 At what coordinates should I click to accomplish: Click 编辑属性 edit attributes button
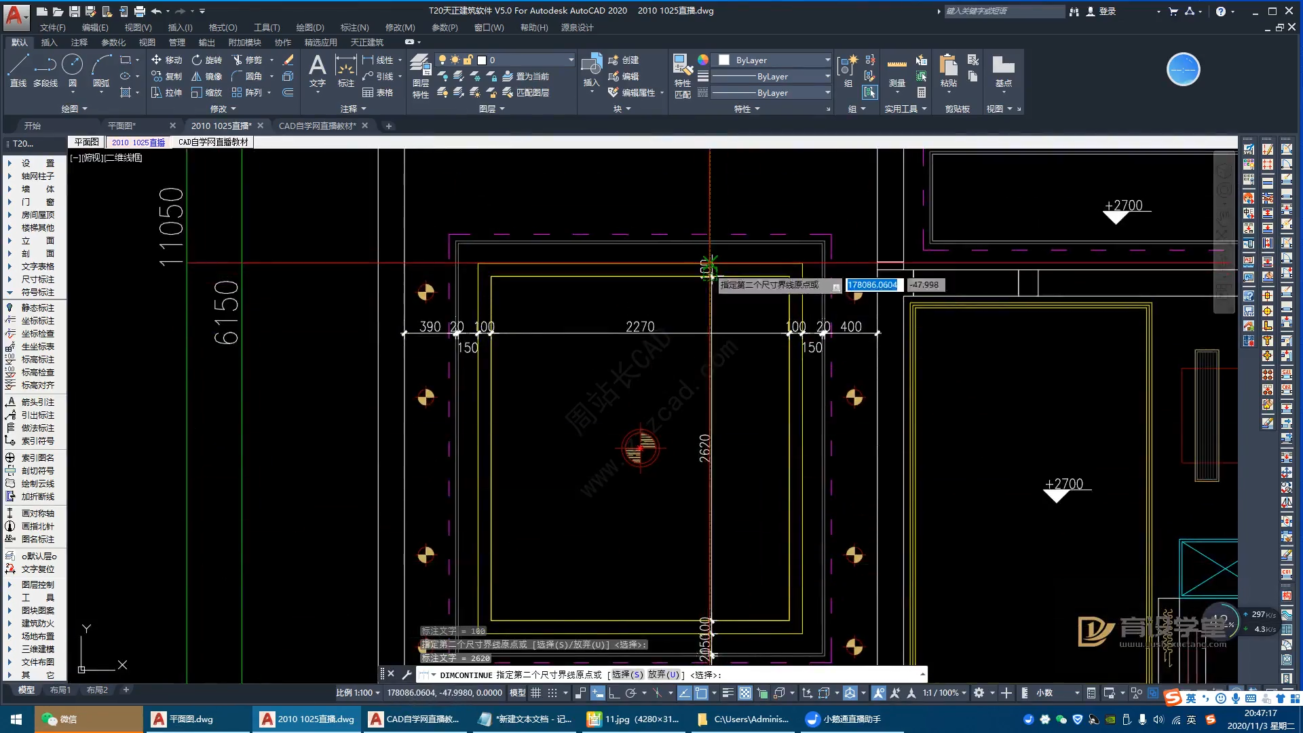click(x=631, y=92)
